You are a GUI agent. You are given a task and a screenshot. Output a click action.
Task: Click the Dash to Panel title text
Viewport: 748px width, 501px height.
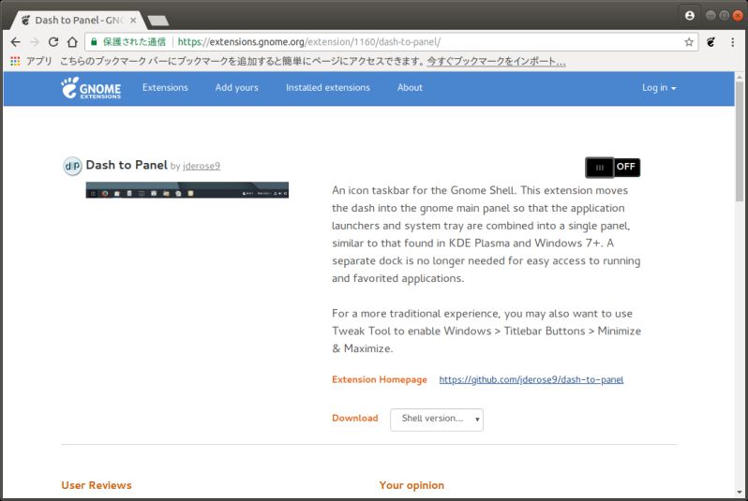coord(127,165)
